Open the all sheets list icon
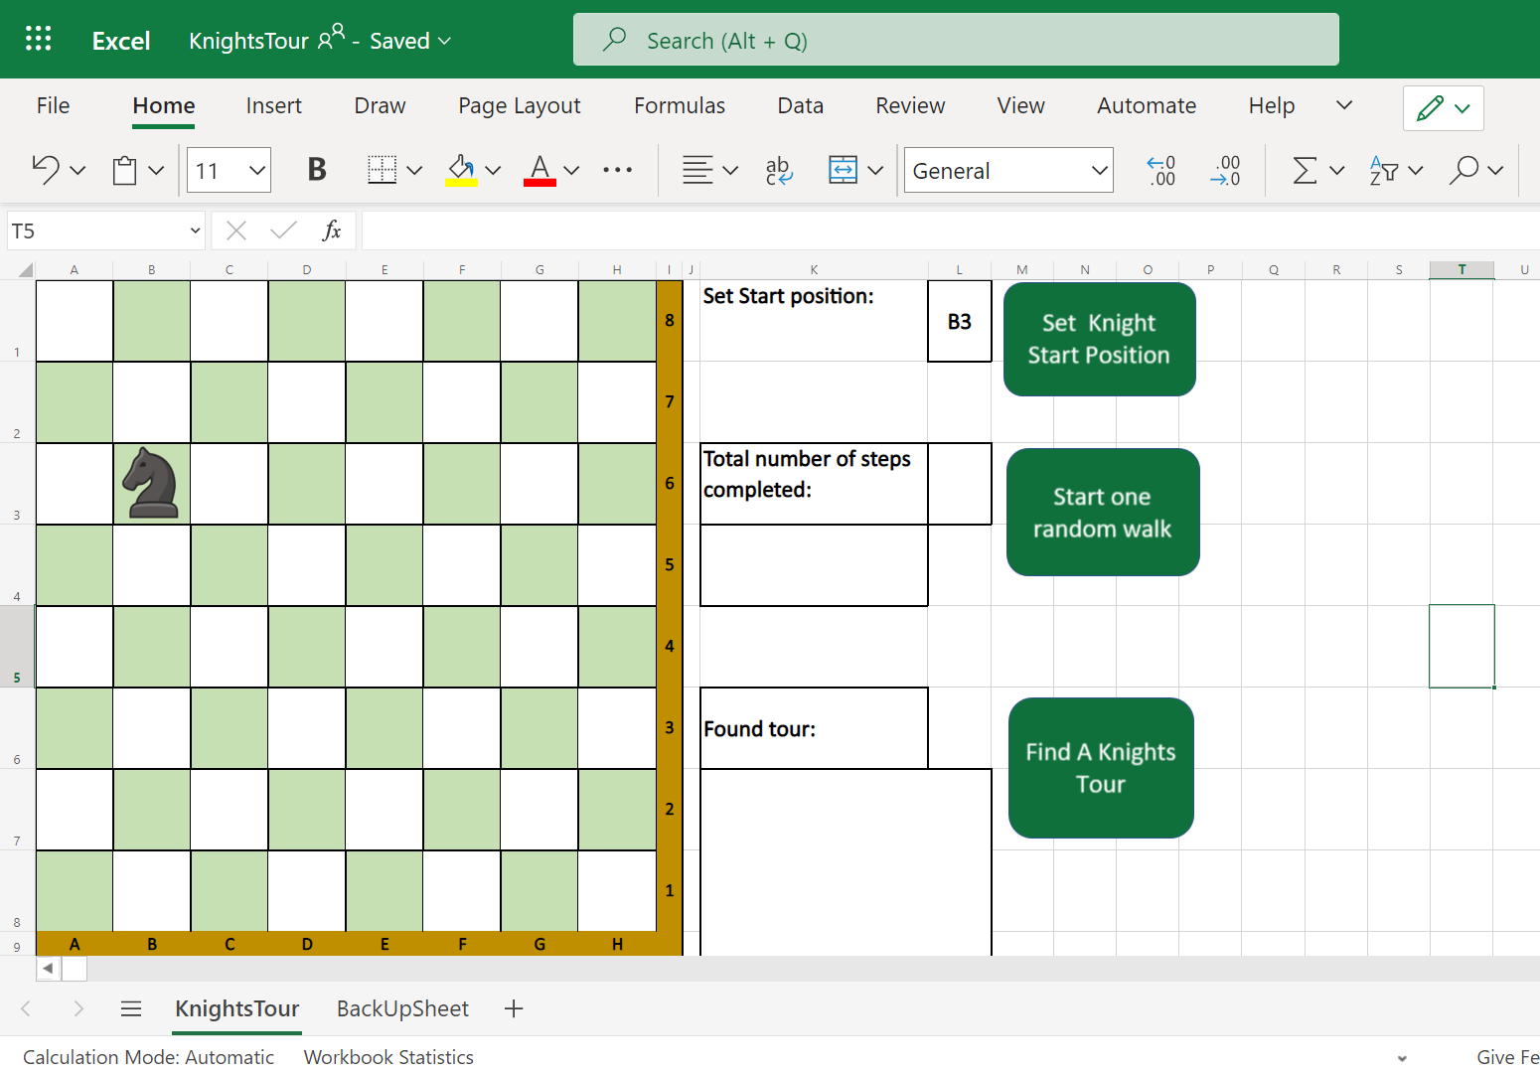The width and height of the screenshot is (1540, 1073). coord(131,1008)
